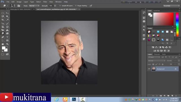Toggle lock image pixels brush icon
The width and height of the screenshot is (181, 102).
tap(156, 64)
